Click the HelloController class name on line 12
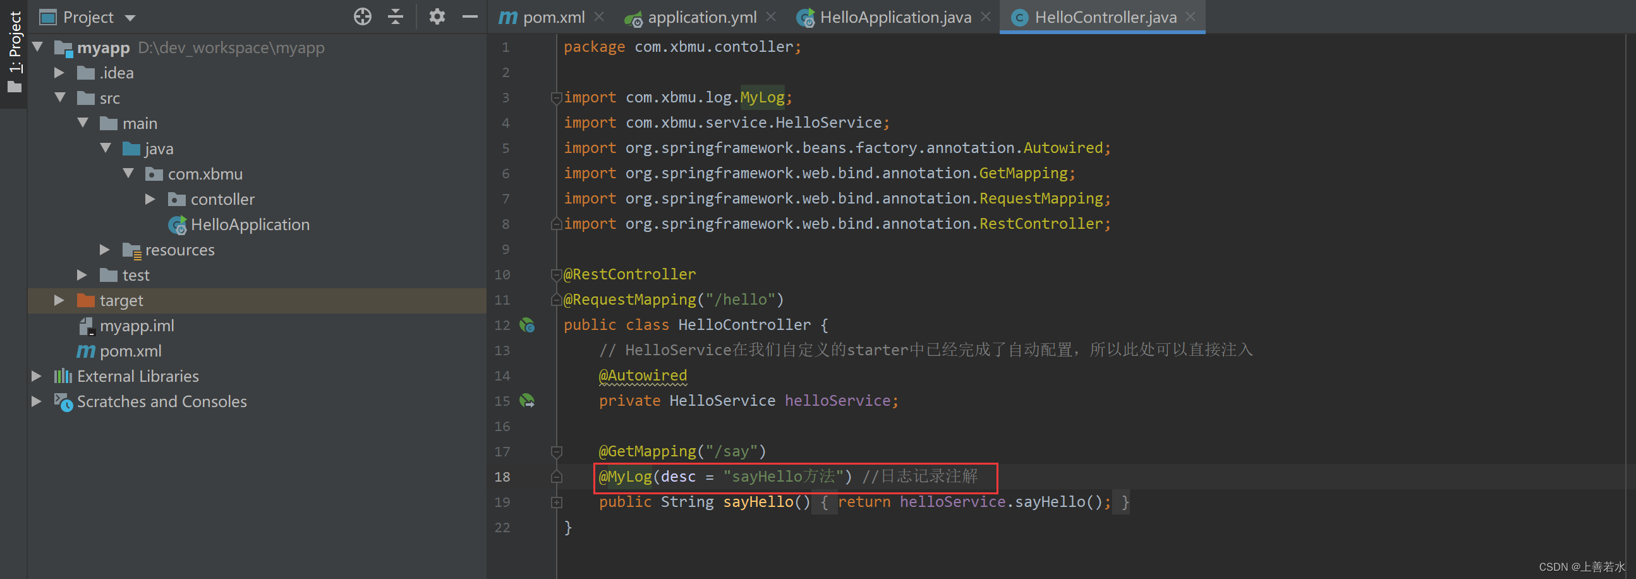Viewport: 1636px width, 579px height. pos(744,325)
